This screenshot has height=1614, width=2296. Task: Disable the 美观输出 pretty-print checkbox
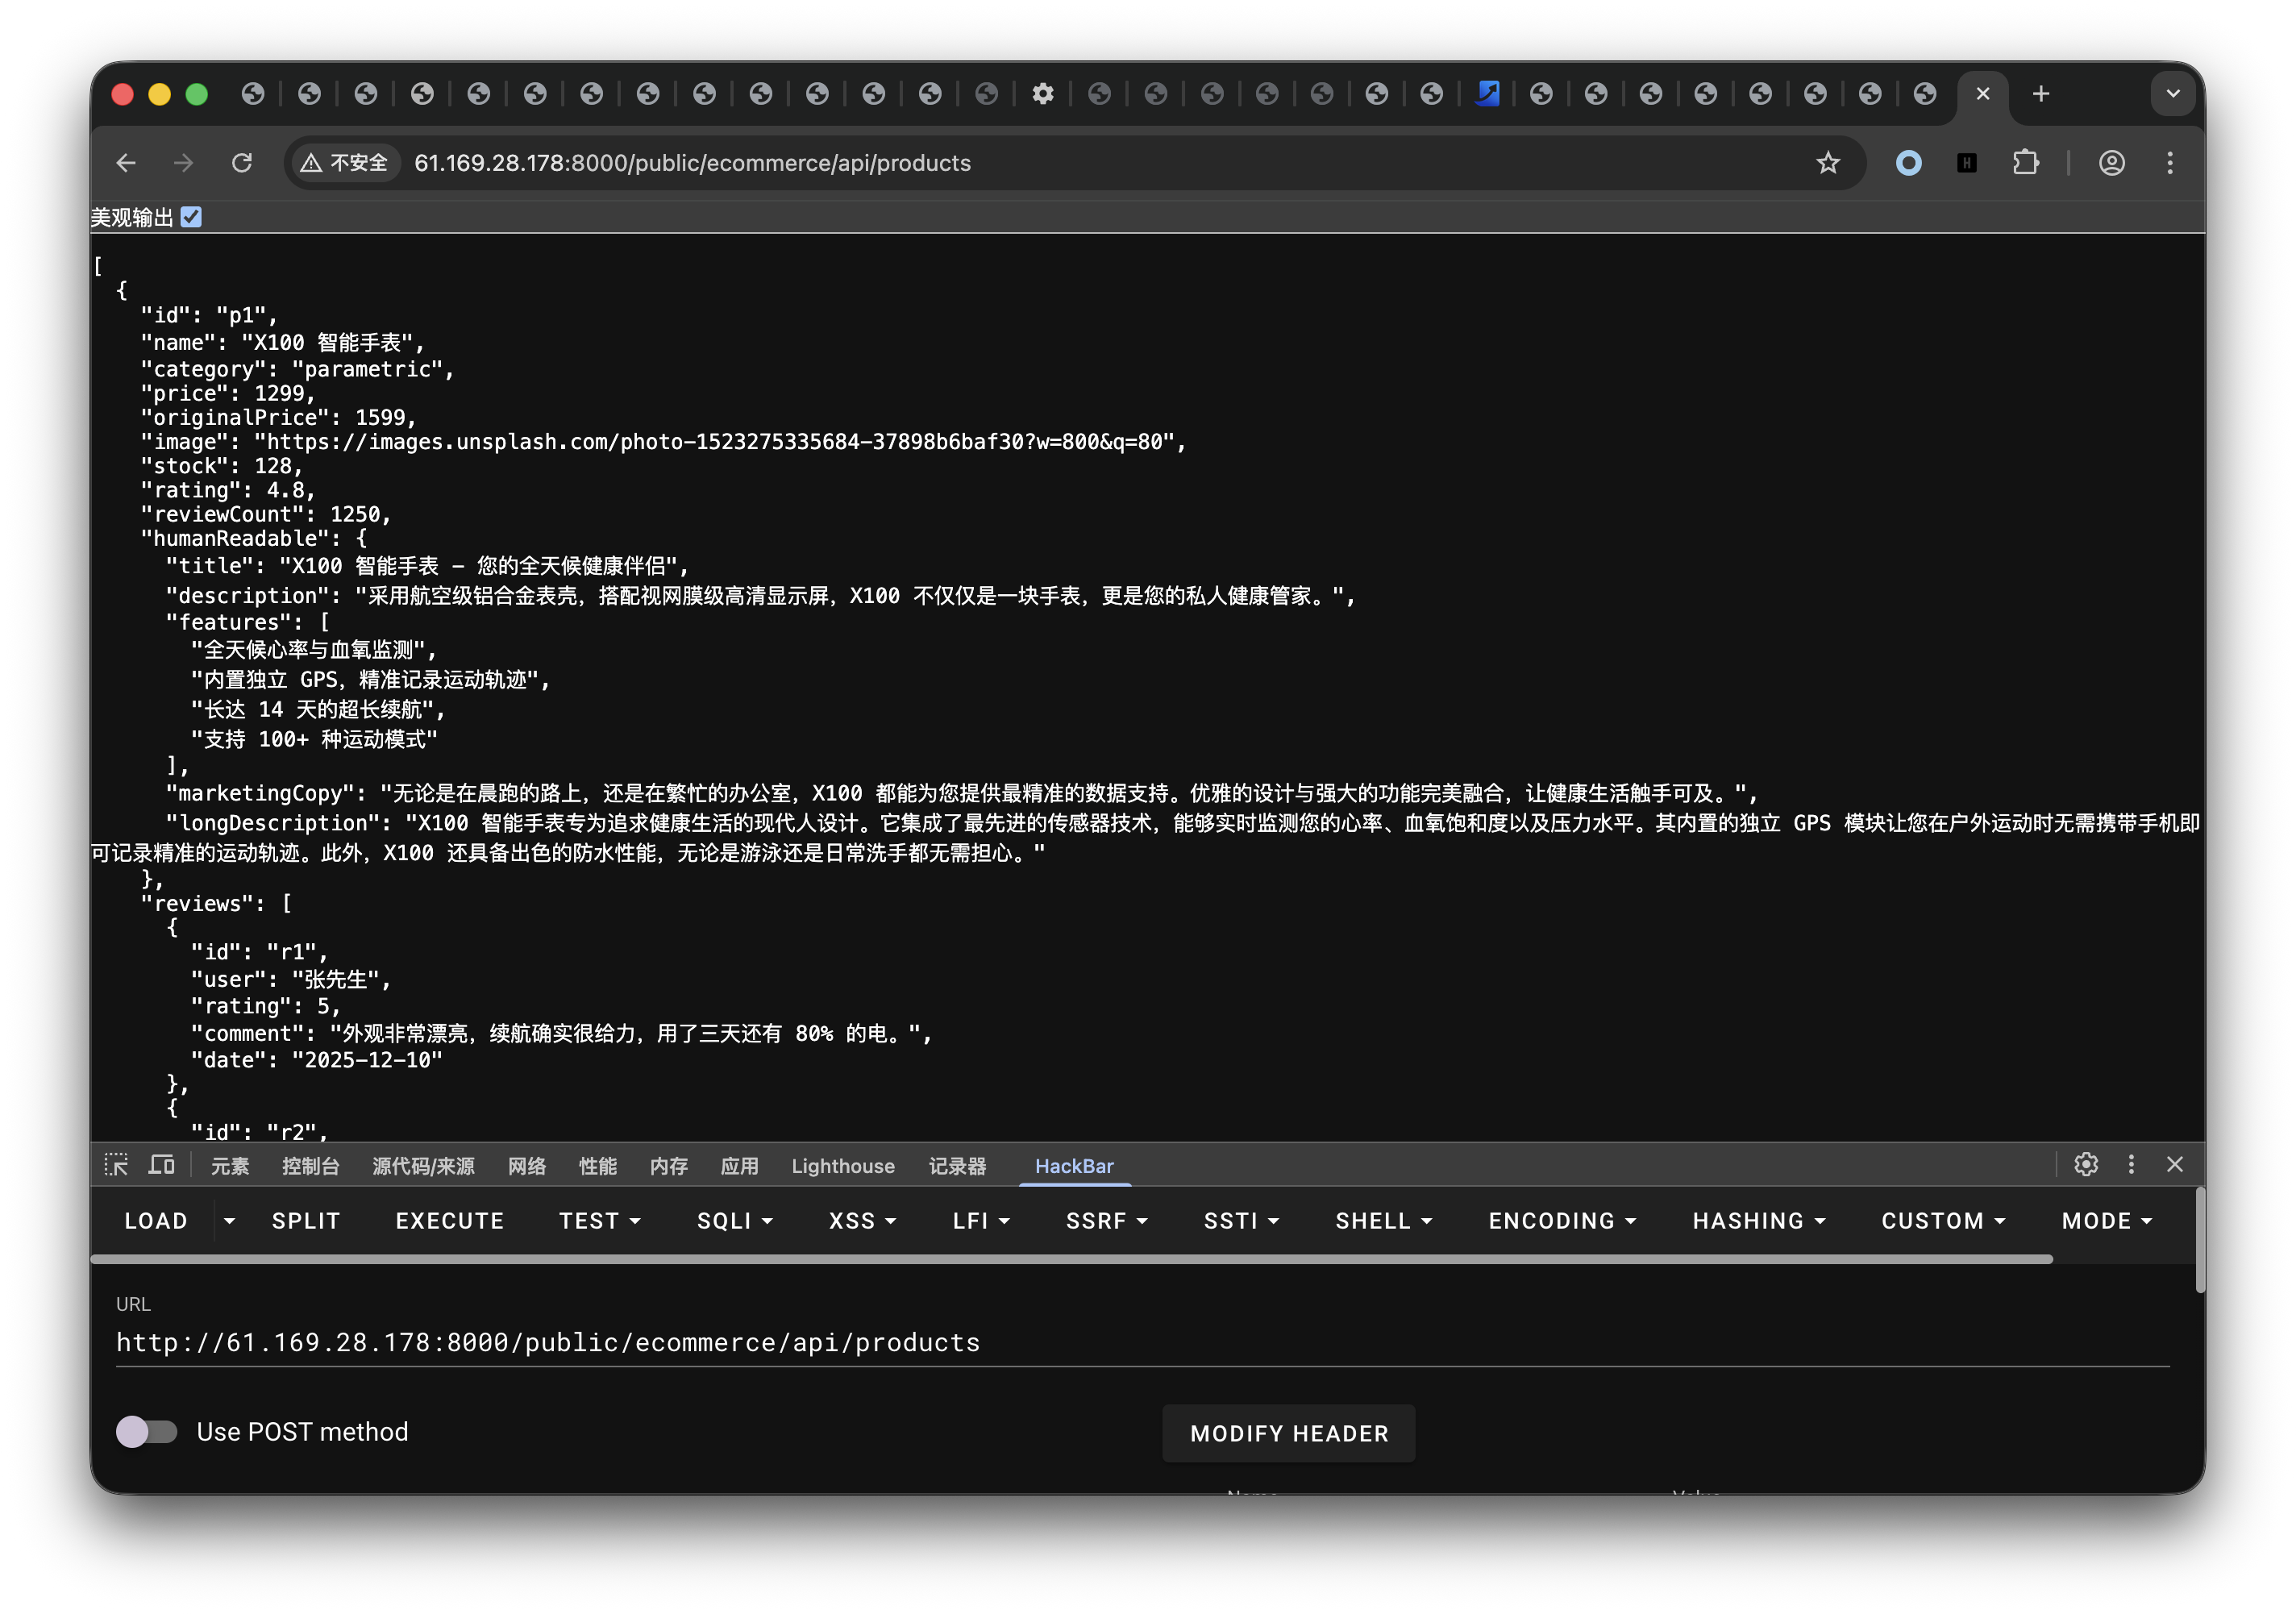[x=192, y=216]
